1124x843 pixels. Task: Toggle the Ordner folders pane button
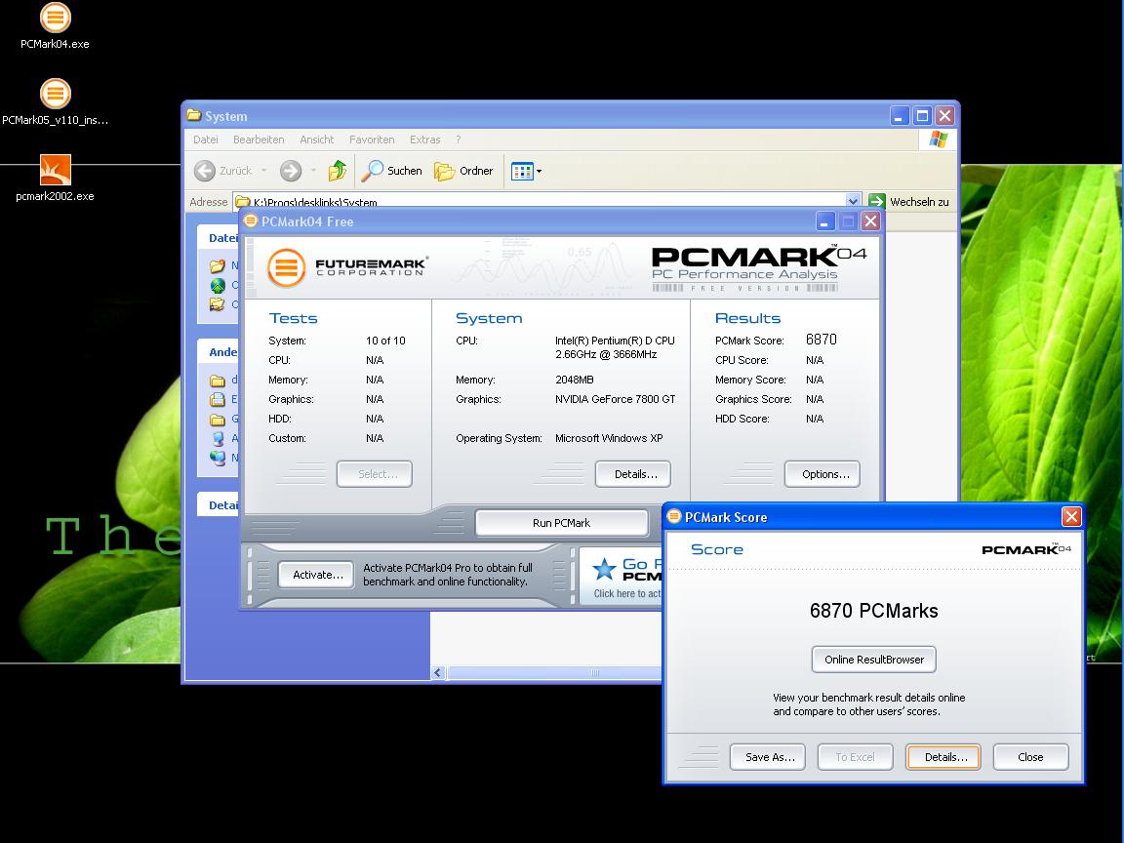(464, 171)
